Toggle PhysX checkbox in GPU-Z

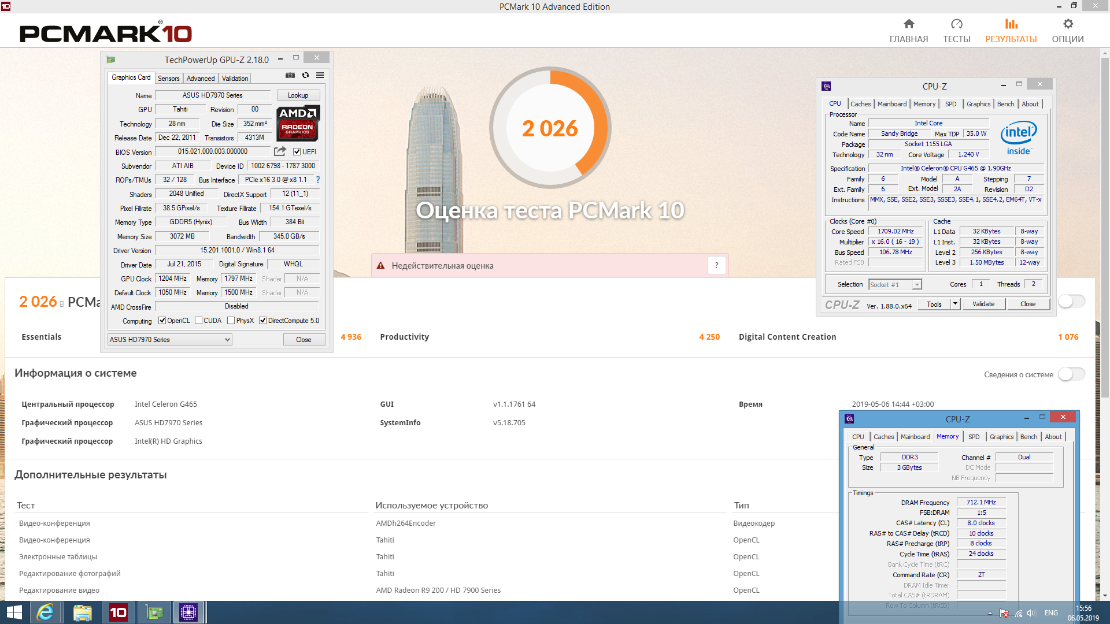[231, 321]
